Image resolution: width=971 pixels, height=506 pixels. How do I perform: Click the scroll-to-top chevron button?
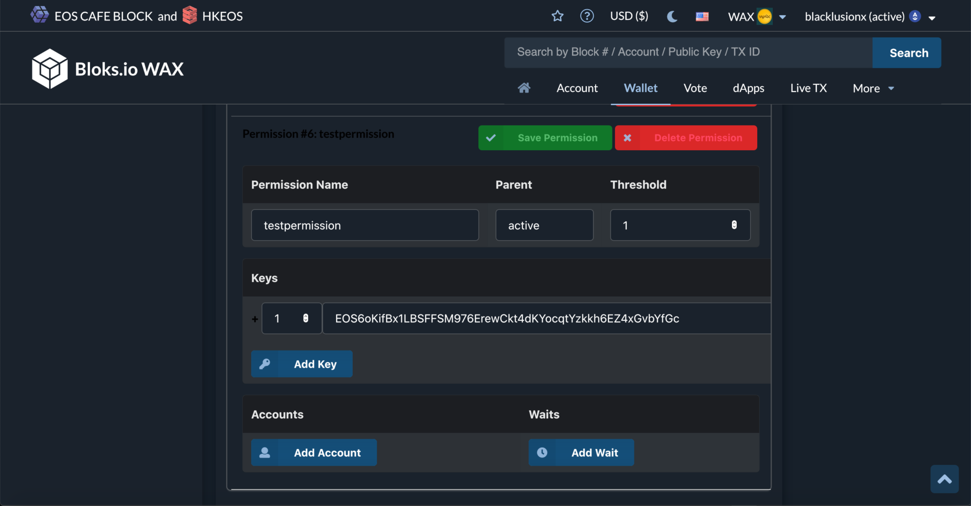click(x=944, y=479)
